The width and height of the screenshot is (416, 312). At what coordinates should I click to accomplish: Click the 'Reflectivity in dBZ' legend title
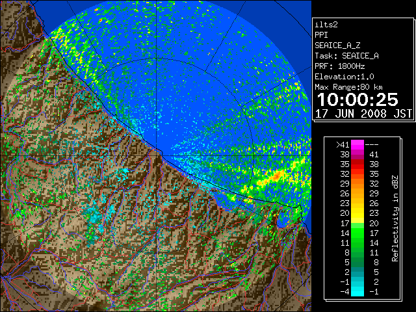(395, 218)
